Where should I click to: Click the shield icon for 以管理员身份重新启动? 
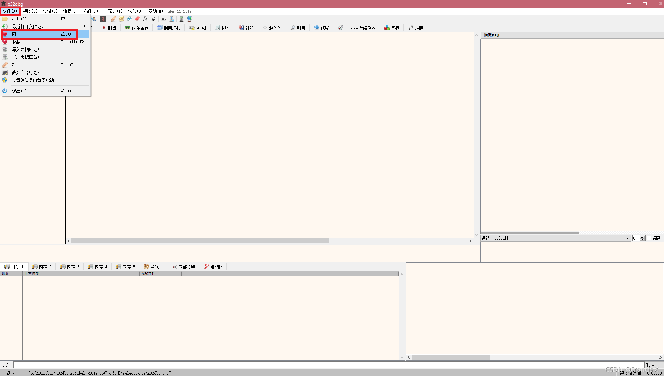click(5, 80)
